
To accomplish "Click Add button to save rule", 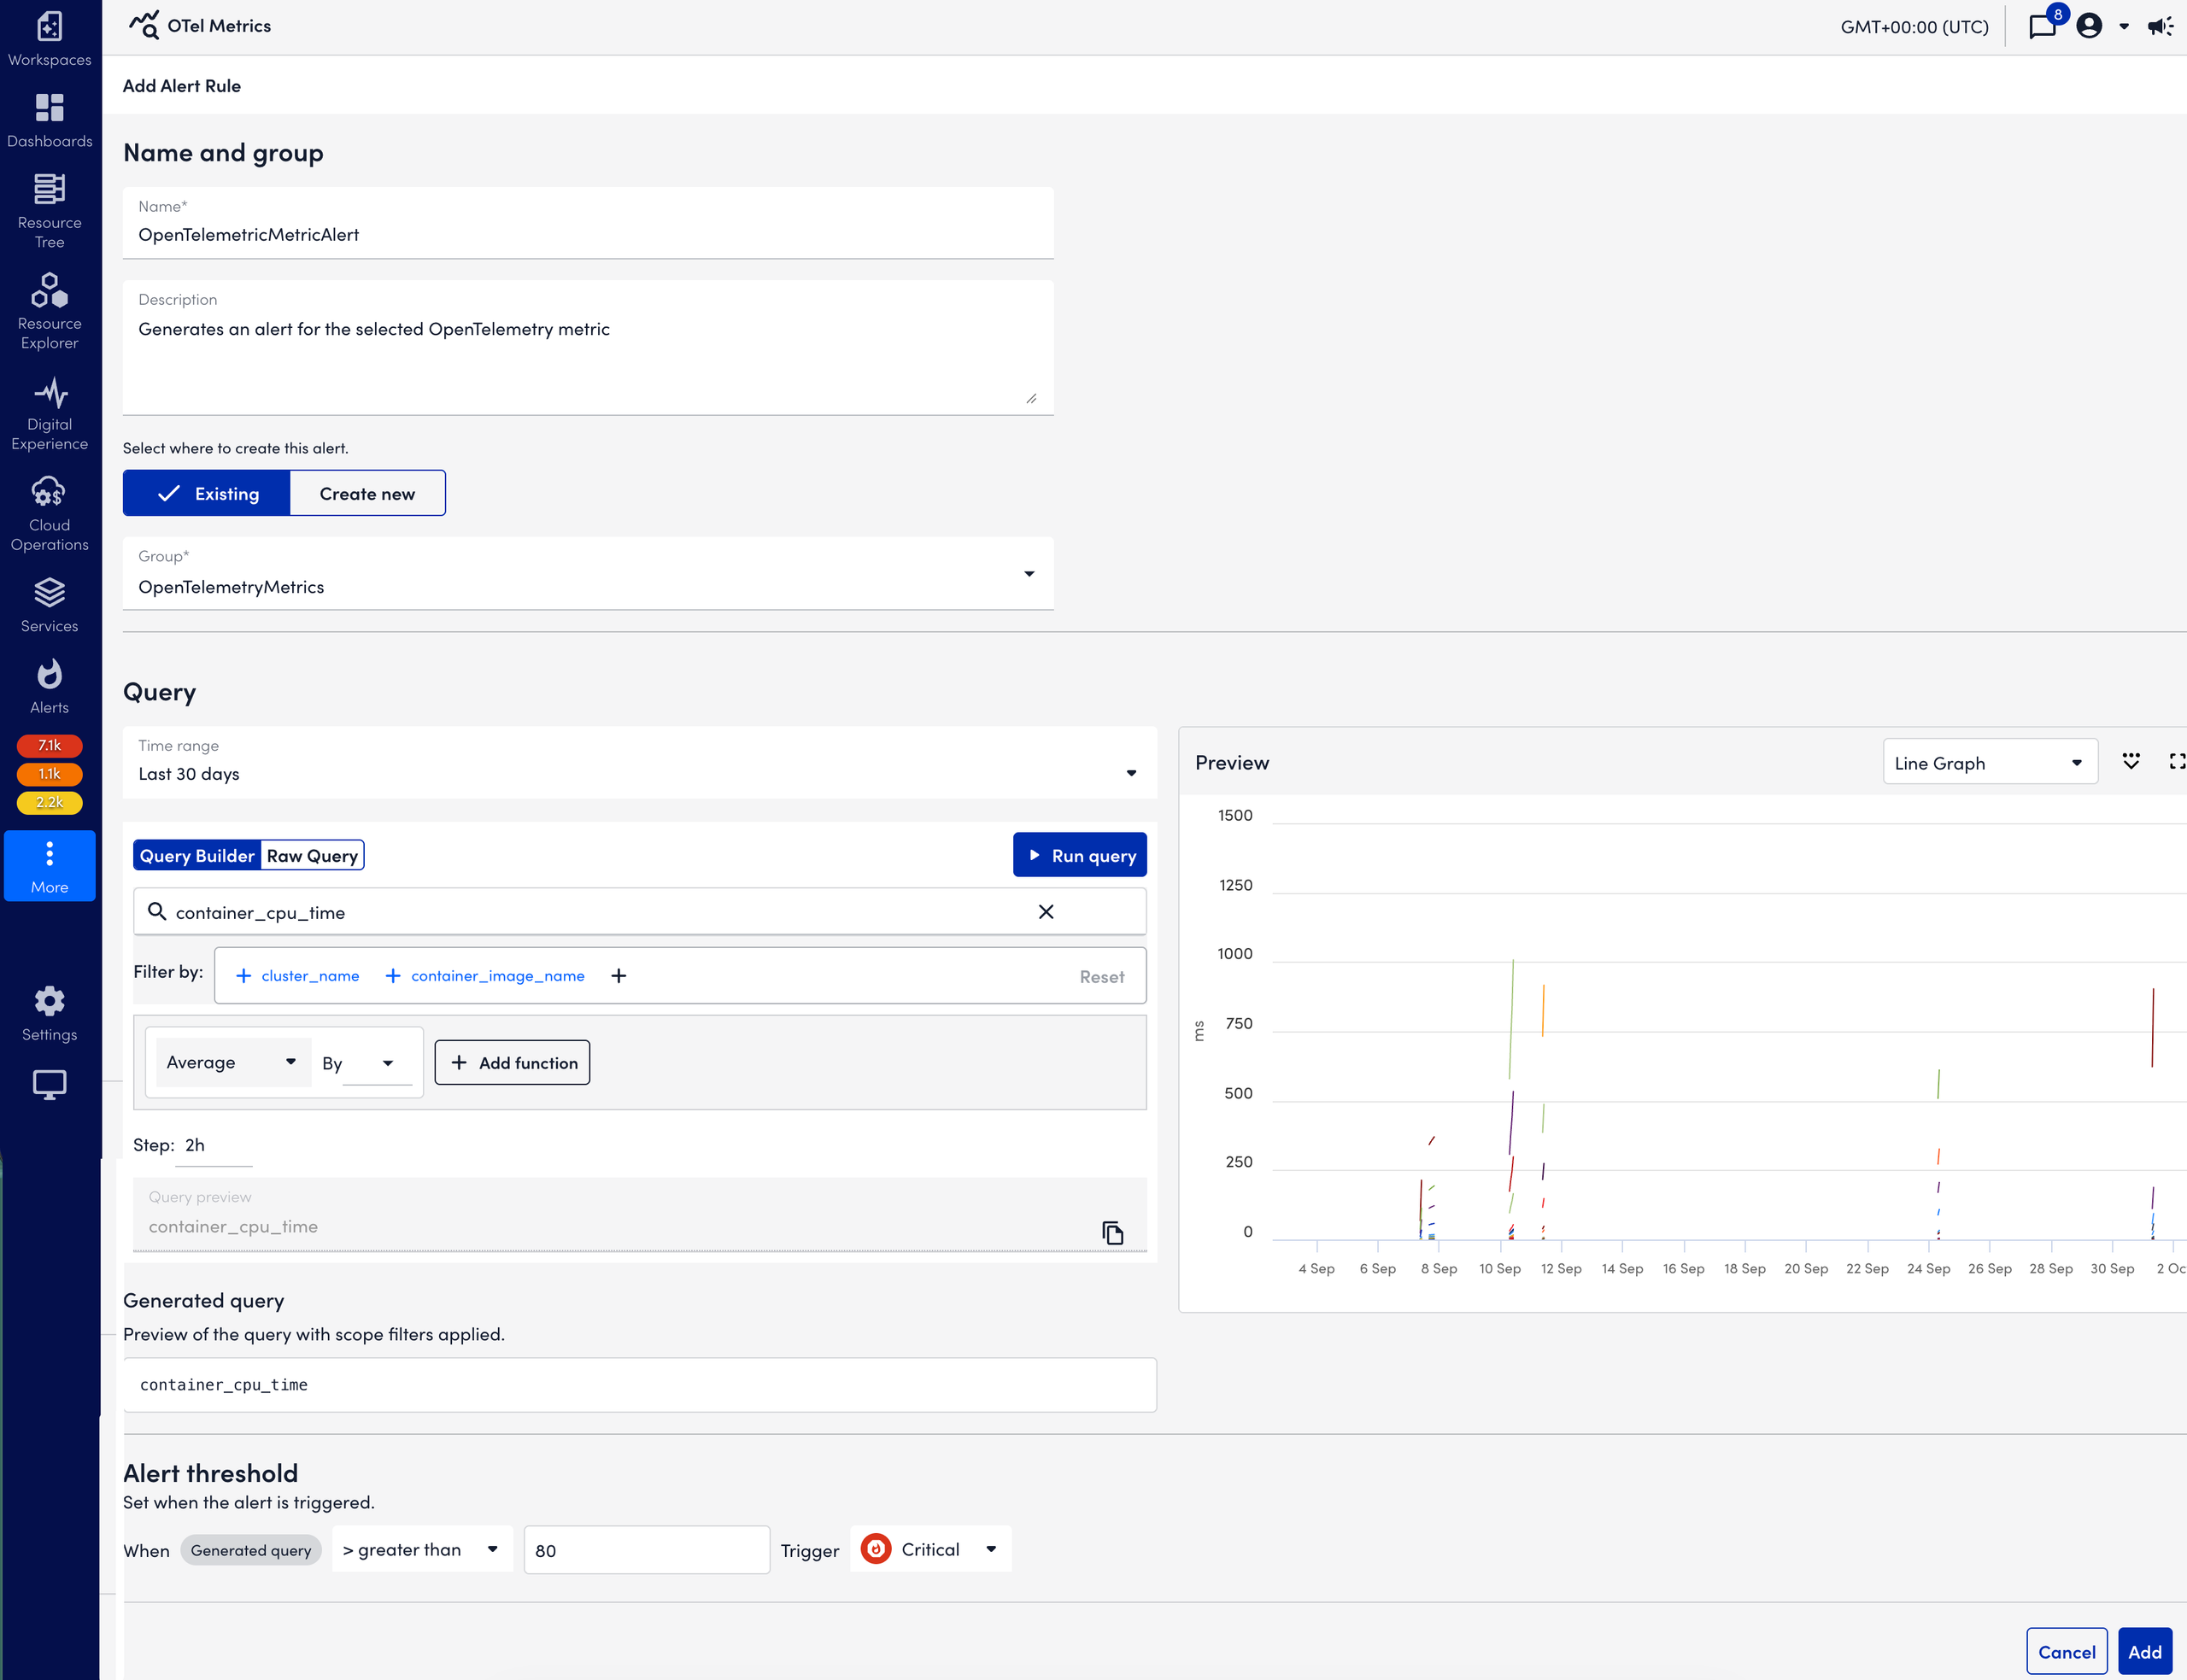I will pyautogui.click(x=2144, y=1651).
